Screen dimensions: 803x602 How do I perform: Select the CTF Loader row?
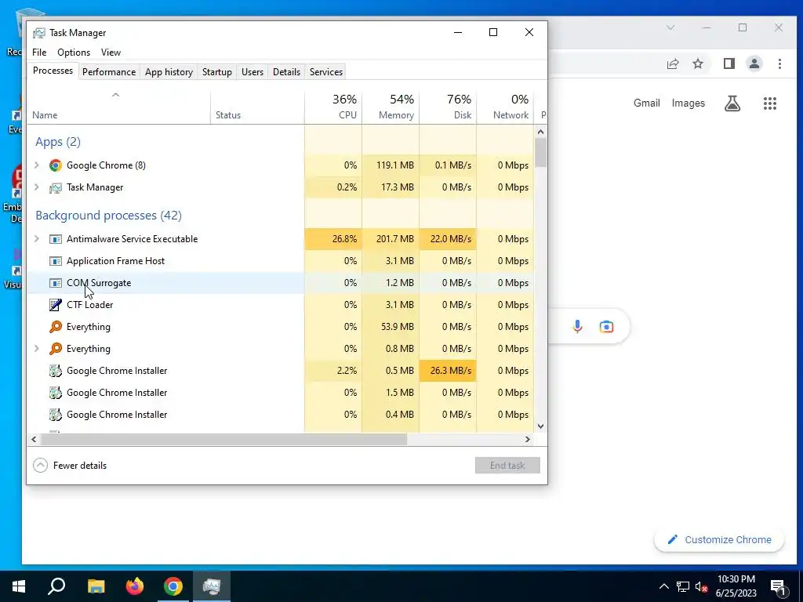click(x=280, y=305)
